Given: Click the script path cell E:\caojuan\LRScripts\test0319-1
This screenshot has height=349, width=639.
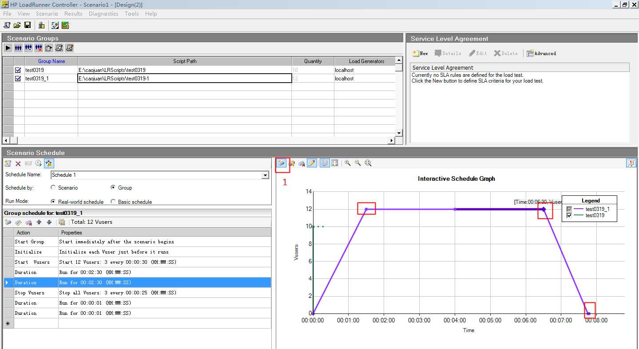Looking at the screenshot, I should point(185,79).
